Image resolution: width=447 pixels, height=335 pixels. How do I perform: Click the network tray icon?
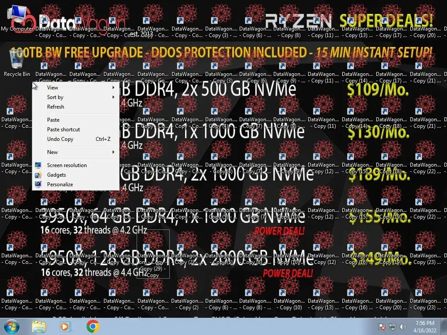[392, 327]
